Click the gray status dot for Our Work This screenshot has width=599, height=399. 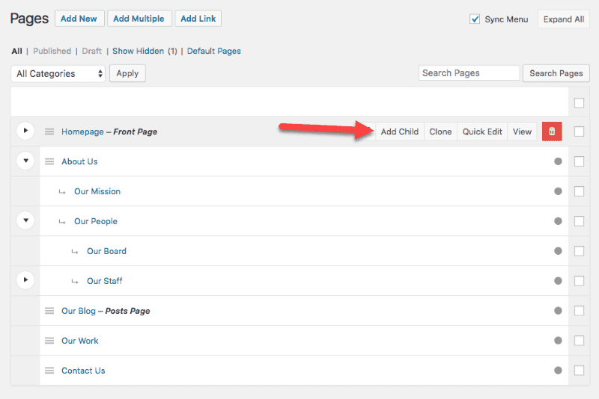pyautogui.click(x=558, y=341)
